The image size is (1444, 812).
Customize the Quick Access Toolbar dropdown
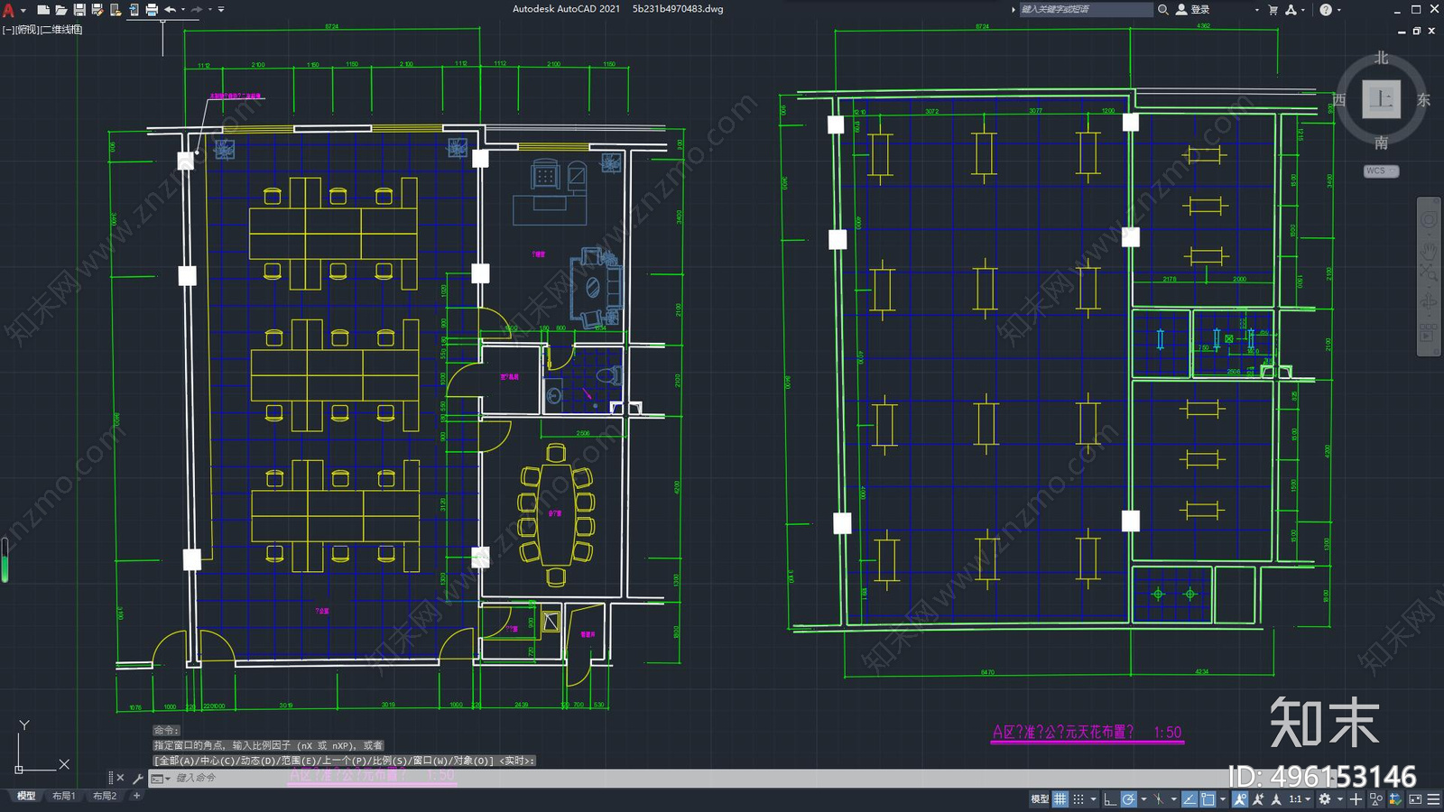221,10
